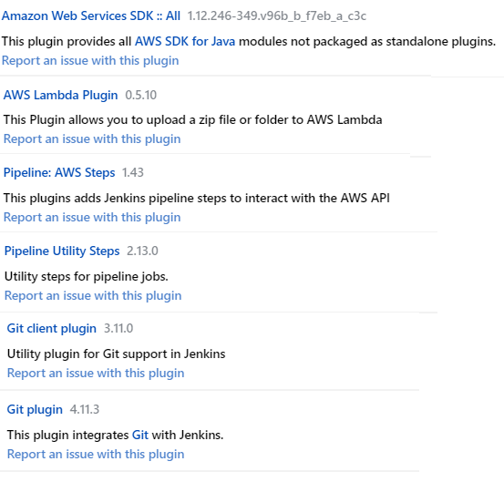This screenshot has width=504, height=482.
Task: Report an issue with the Git client plugin
Action: pyautogui.click(x=96, y=373)
